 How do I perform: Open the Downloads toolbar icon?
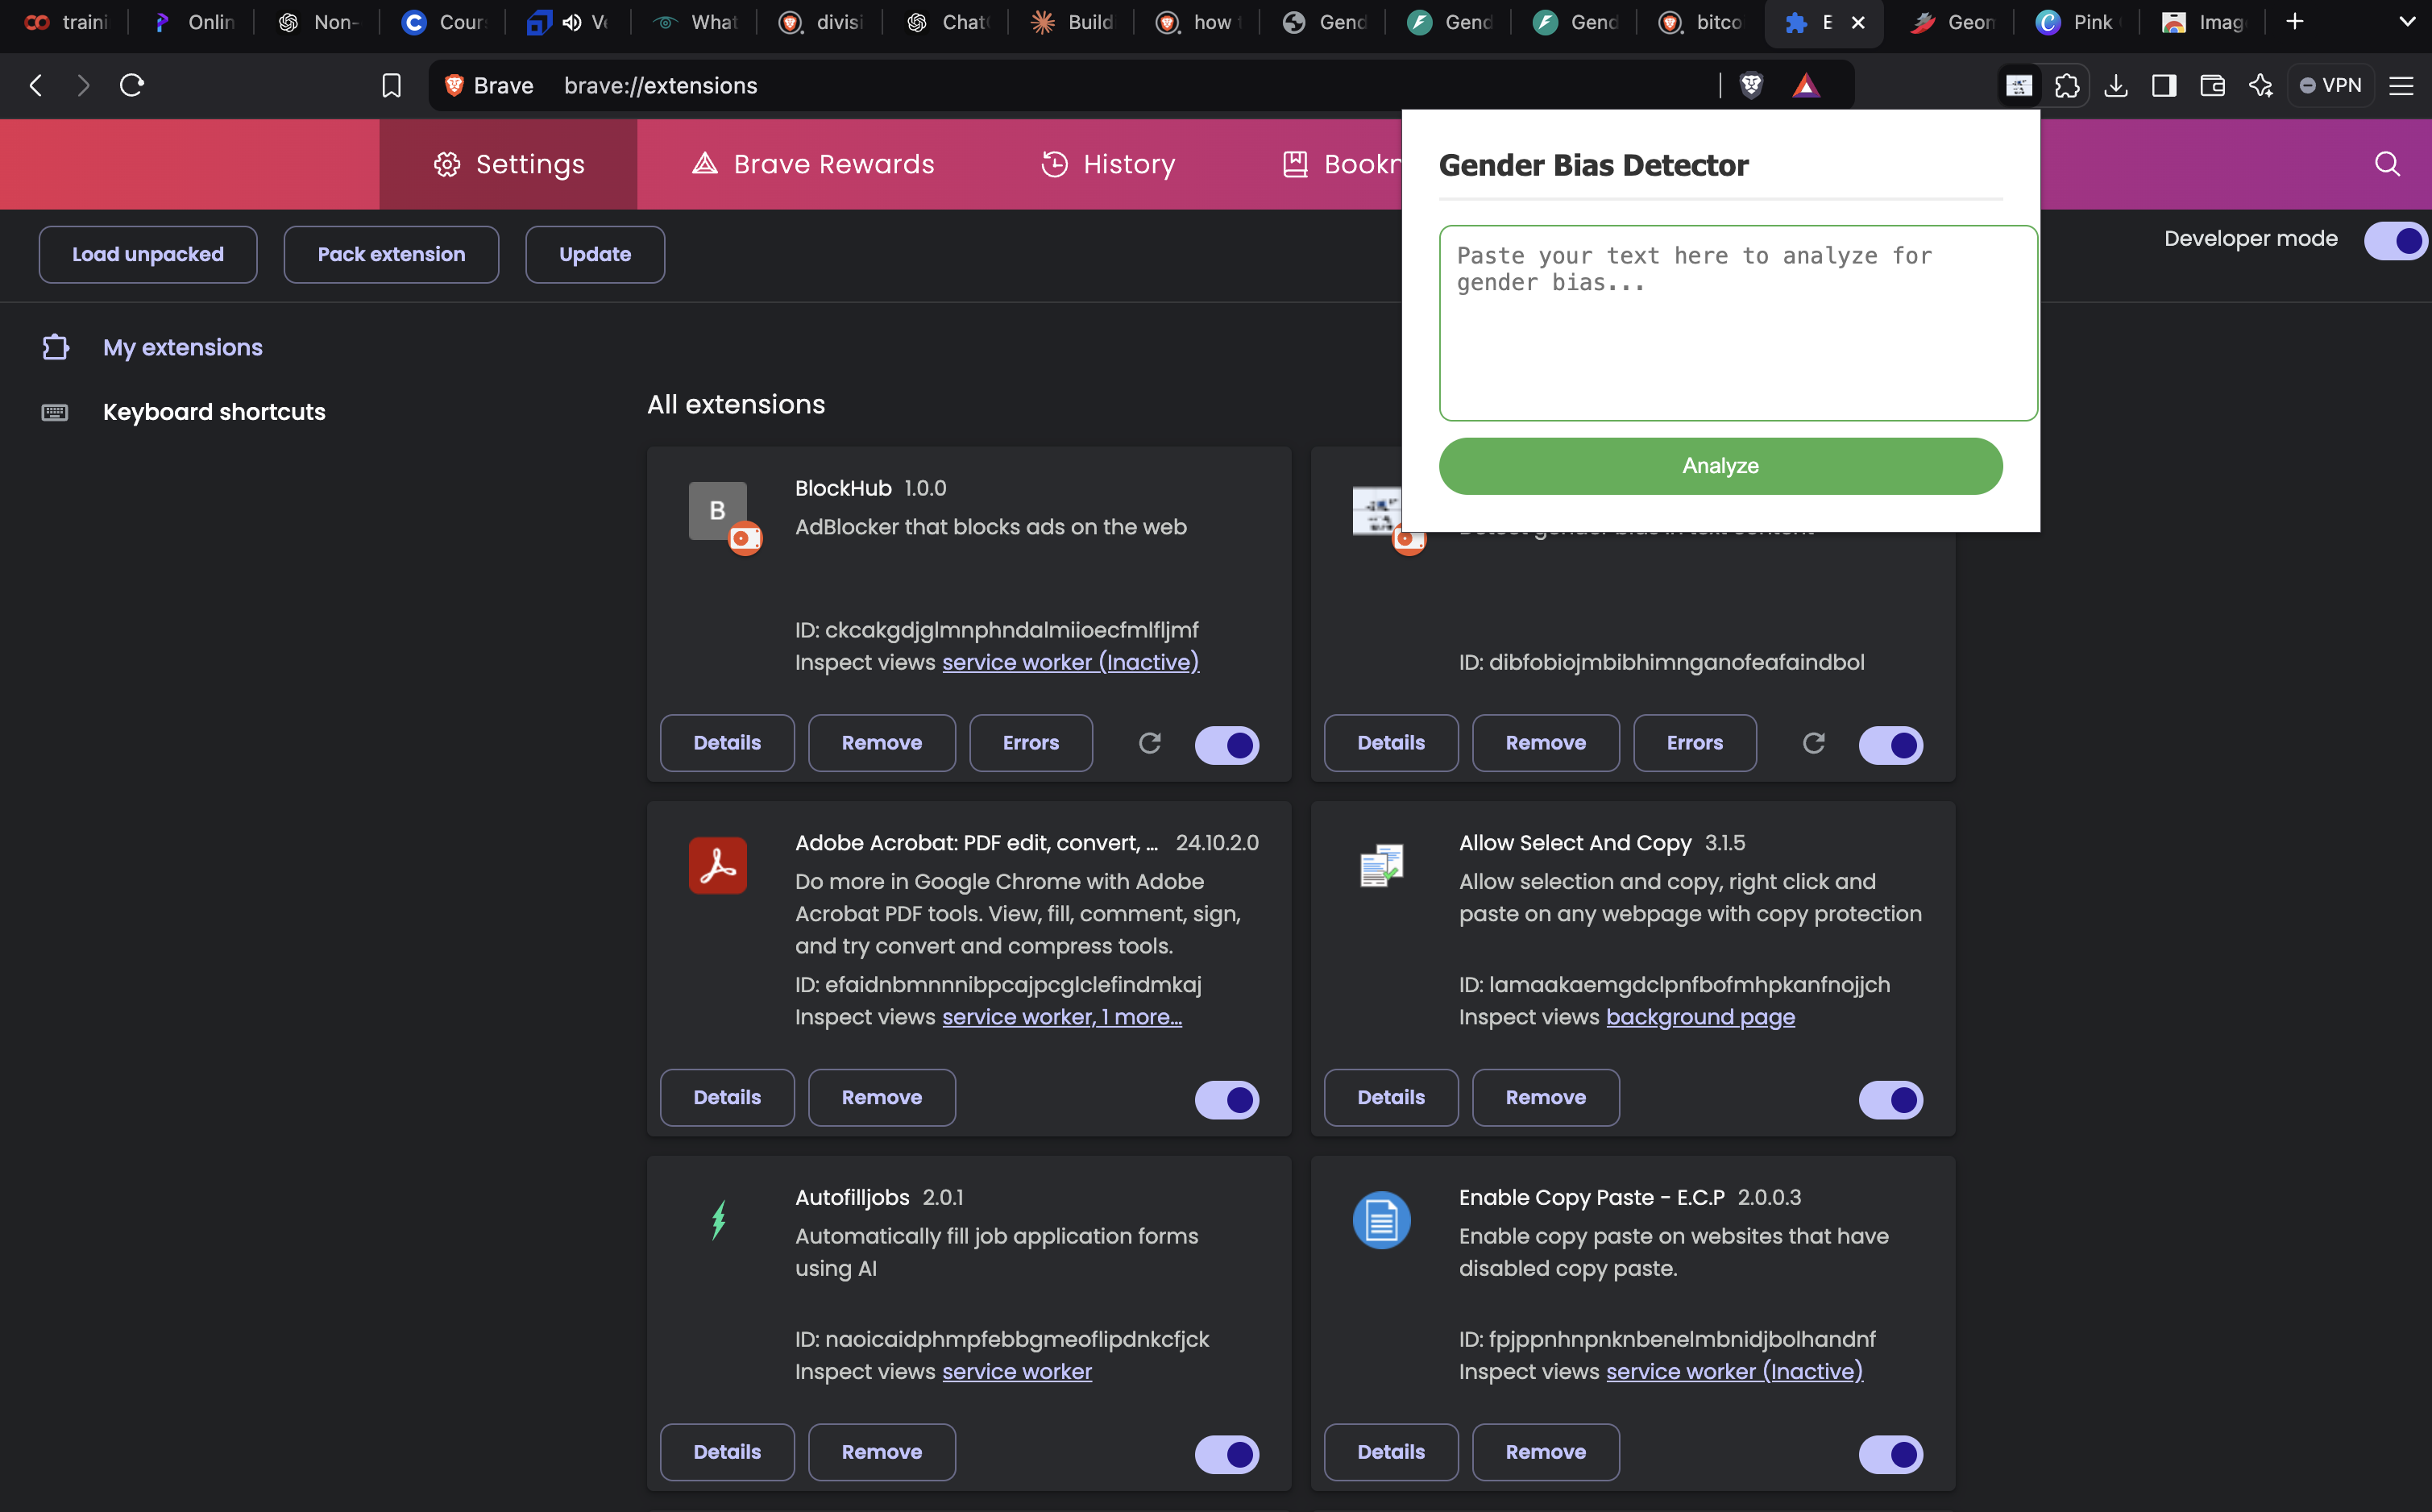[x=2115, y=85]
